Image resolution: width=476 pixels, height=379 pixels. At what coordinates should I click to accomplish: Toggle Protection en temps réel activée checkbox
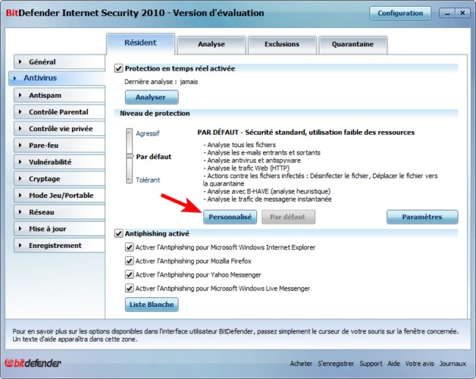click(118, 68)
